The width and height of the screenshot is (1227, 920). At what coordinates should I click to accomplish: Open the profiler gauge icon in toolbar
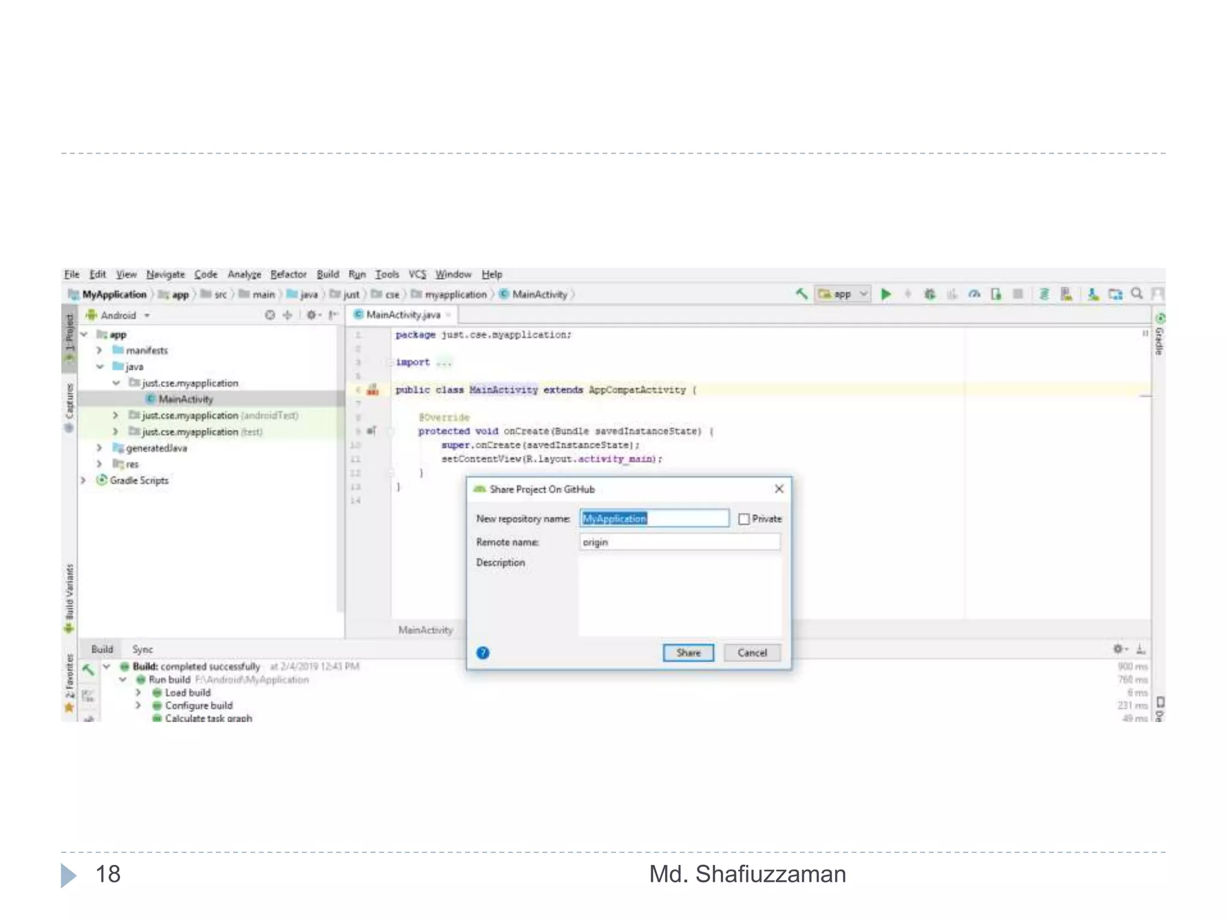tap(974, 294)
